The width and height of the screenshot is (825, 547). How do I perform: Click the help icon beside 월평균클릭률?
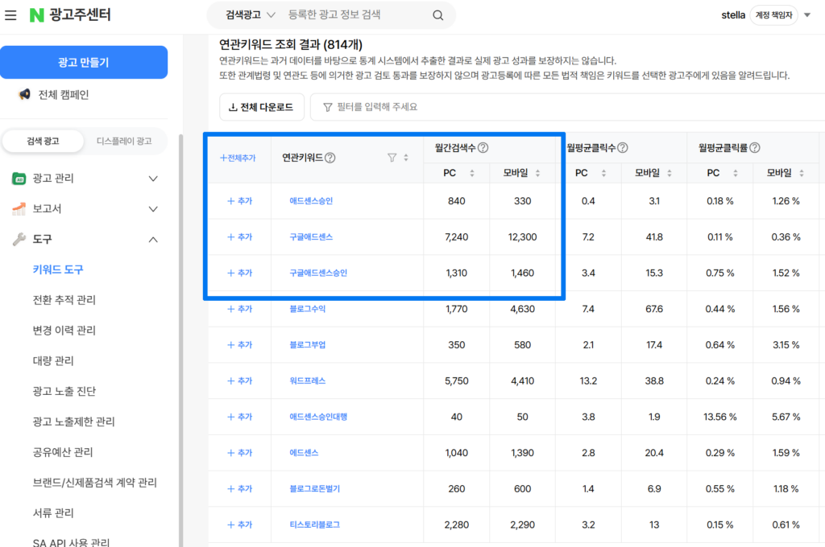coord(754,148)
